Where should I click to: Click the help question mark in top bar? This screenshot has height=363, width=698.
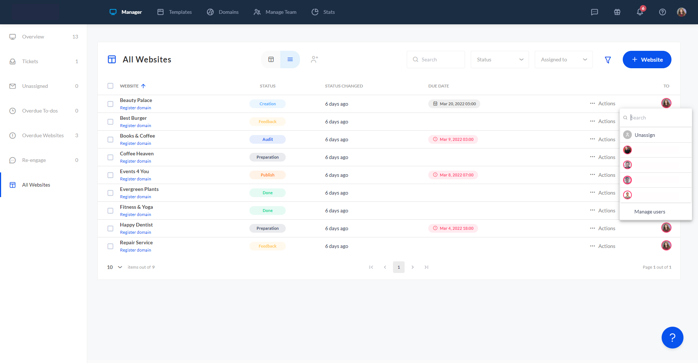662,12
